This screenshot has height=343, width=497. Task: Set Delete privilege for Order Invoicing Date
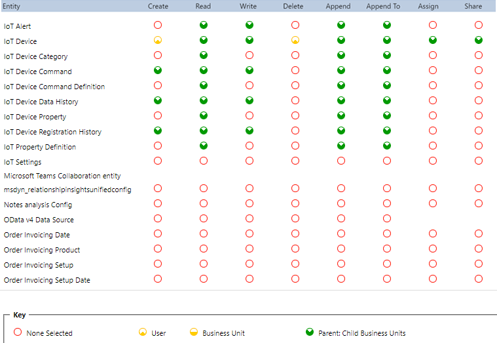(295, 233)
